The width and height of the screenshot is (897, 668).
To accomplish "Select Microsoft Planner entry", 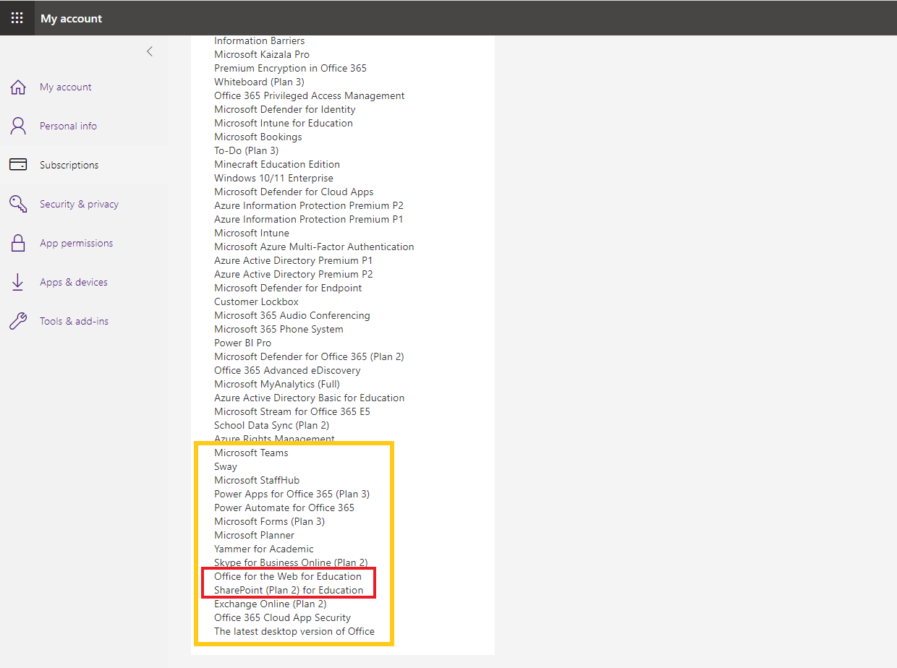I will [255, 535].
